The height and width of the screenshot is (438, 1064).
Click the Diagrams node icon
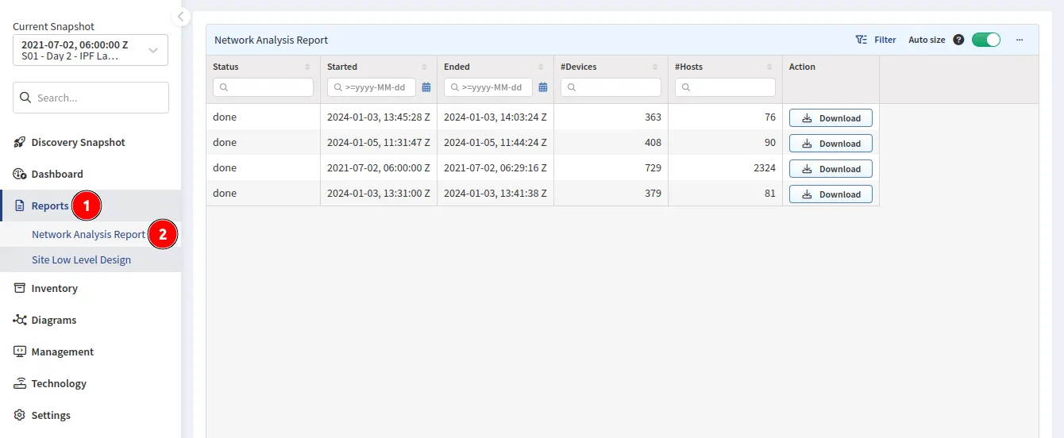[20, 321]
